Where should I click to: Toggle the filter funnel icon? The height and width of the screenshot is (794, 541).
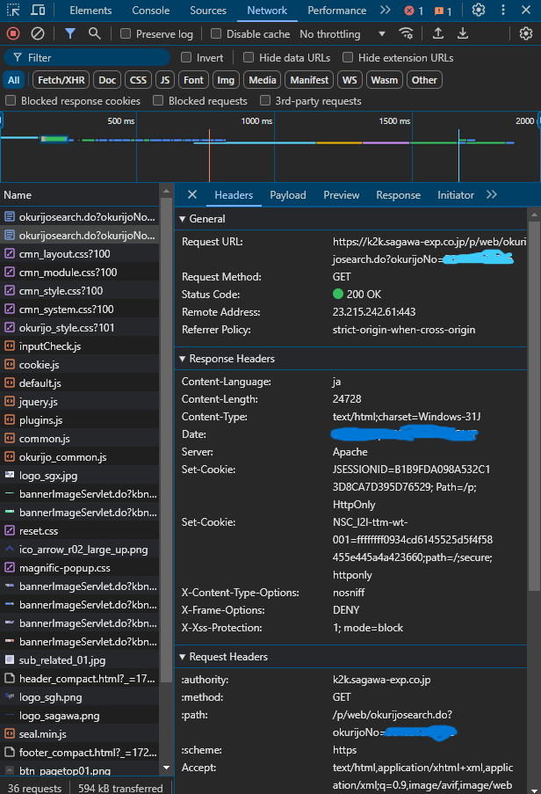pos(70,33)
